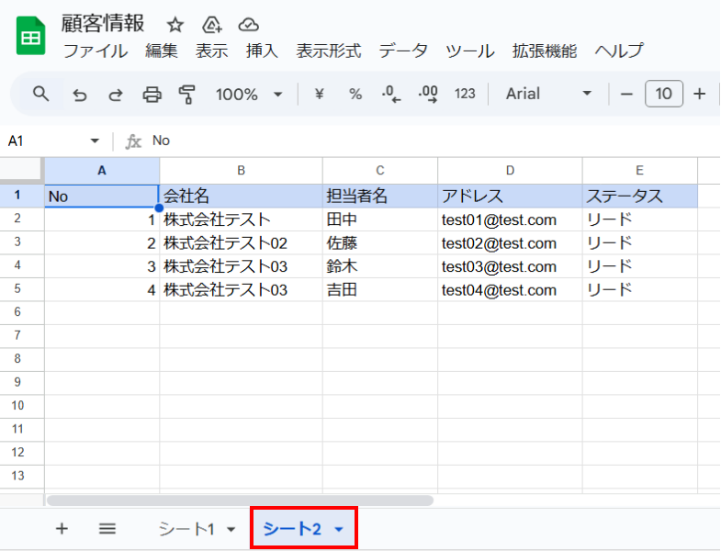This screenshot has height=551, width=721.
Task: Open the 123 number formats menu
Action: pyautogui.click(x=465, y=94)
